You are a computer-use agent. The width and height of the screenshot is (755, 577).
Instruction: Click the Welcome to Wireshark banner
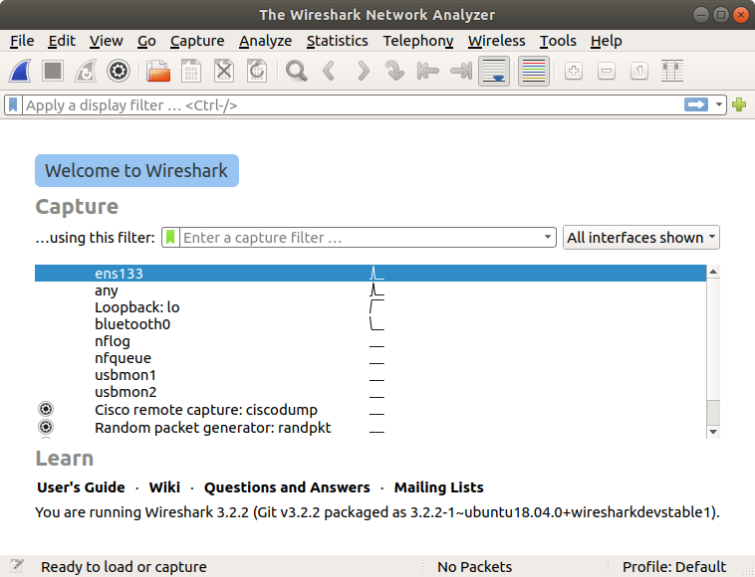136,171
